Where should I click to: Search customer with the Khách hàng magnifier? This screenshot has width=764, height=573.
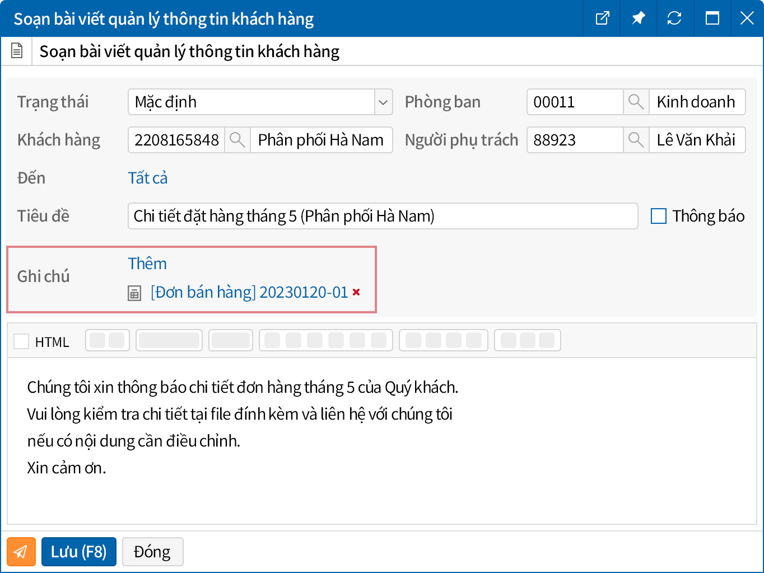tap(237, 140)
